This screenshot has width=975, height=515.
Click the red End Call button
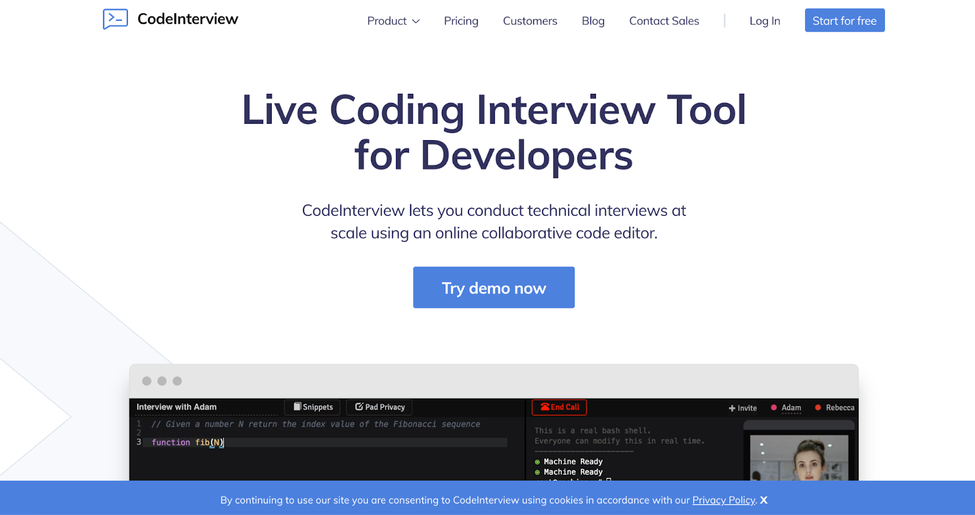tap(559, 407)
